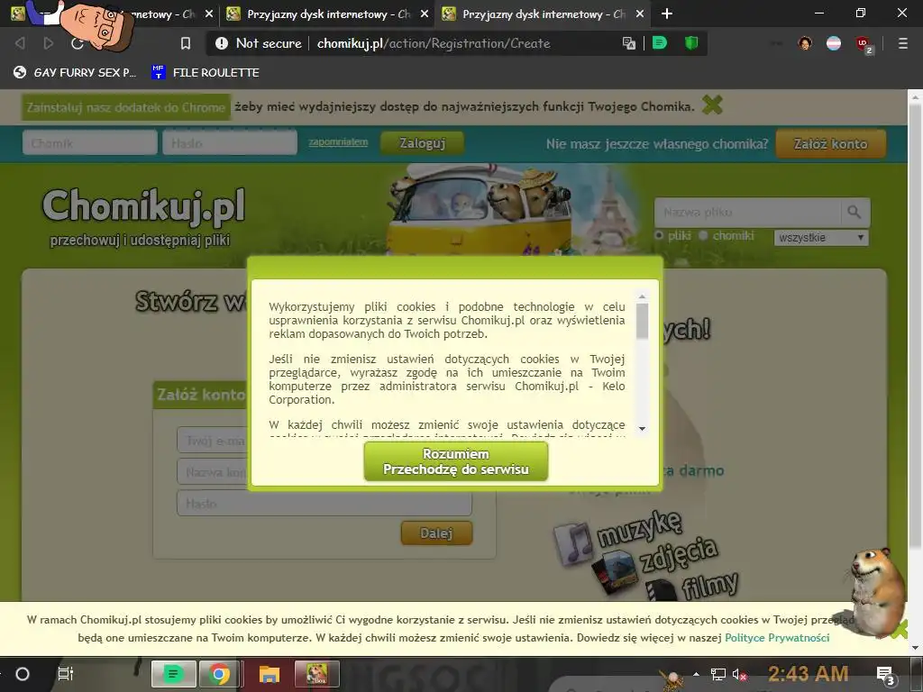Click the clock showing 2:43 AM
Image resolution: width=923 pixels, height=692 pixels.
pyautogui.click(x=809, y=674)
